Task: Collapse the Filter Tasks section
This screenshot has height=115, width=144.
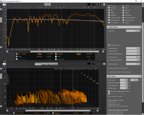Action: coord(139,76)
